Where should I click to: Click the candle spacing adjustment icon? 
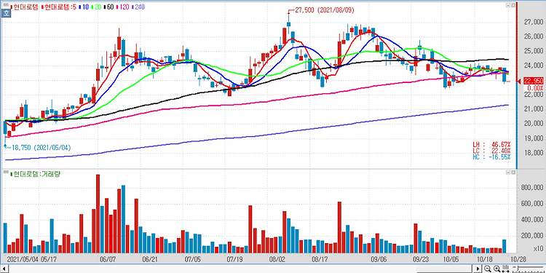506,269
